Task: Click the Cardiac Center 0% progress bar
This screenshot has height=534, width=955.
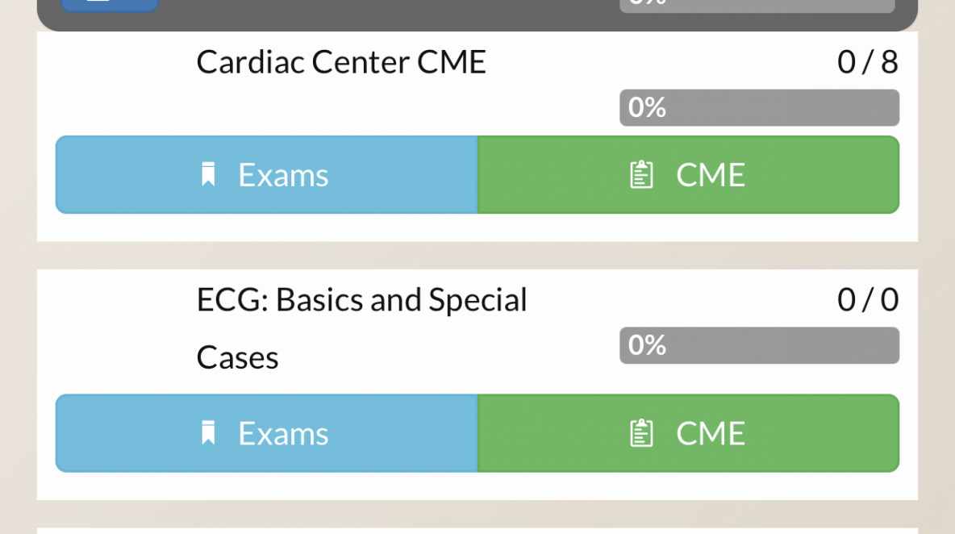Action: [x=760, y=108]
